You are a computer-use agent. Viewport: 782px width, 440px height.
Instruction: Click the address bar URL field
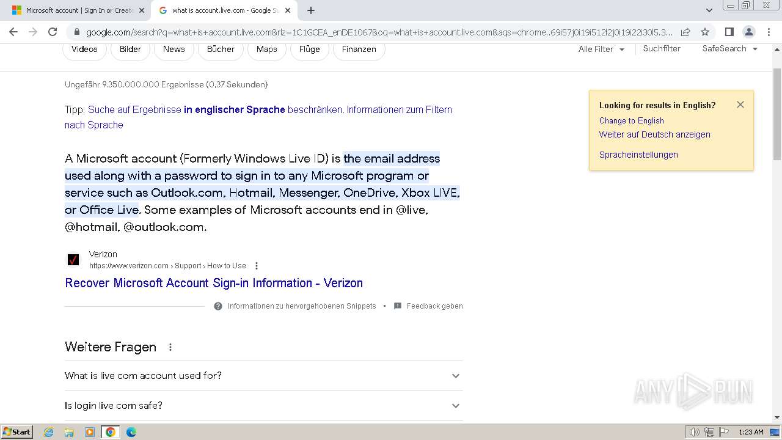(379, 32)
